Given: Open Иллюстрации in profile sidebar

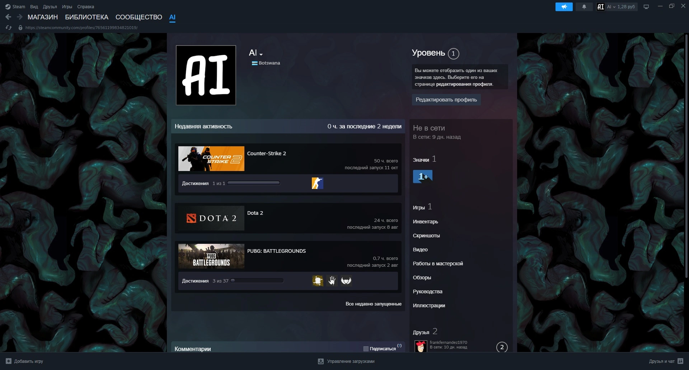Looking at the screenshot, I should 429,305.
